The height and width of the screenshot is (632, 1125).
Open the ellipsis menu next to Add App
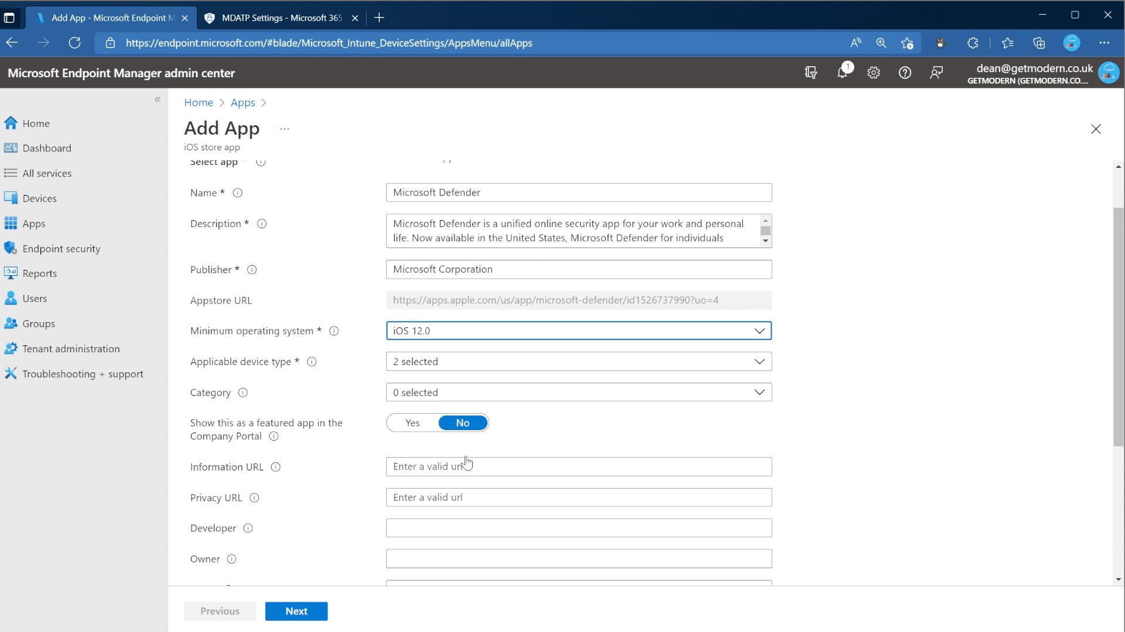[x=285, y=129]
